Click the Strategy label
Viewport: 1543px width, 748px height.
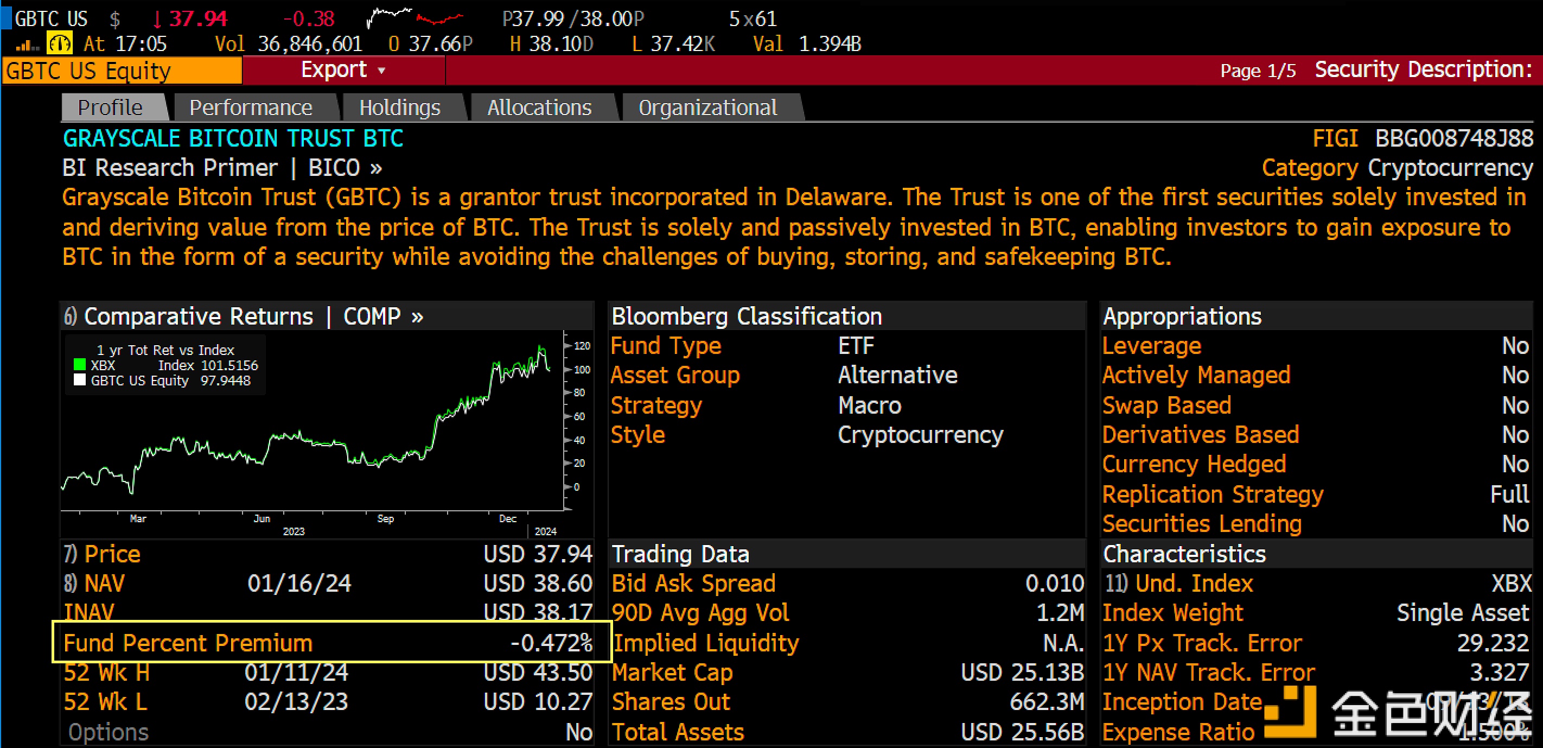(x=656, y=406)
